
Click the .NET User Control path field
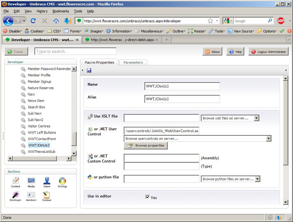(x=161, y=131)
